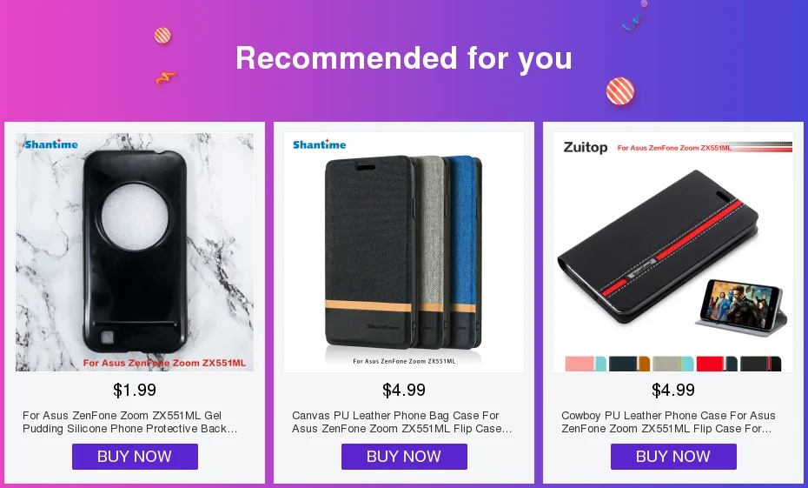Open the black gel pudding case thumbnail
Viewport: 808px width, 488px height.
(135, 252)
